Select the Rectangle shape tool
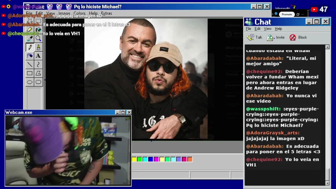 (x=30, y=73)
